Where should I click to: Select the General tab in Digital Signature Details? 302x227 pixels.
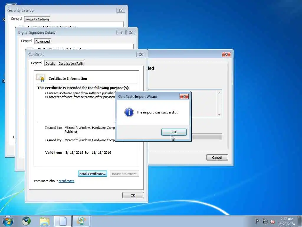coord(26,41)
